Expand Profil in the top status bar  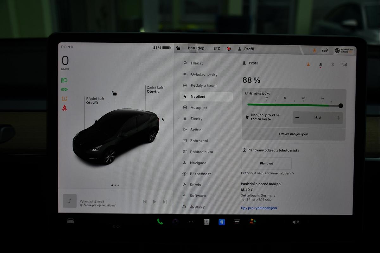(x=246, y=49)
